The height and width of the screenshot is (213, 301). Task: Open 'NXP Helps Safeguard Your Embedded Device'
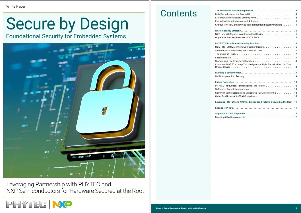[256, 34]
